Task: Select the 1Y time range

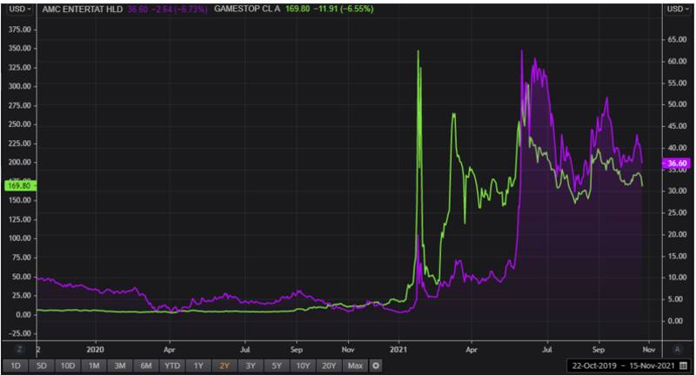Action: tap(200, 365)
